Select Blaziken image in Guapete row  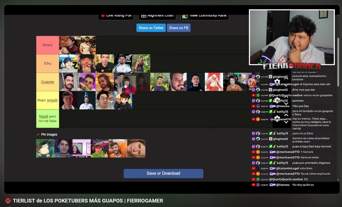pos(214,82)
